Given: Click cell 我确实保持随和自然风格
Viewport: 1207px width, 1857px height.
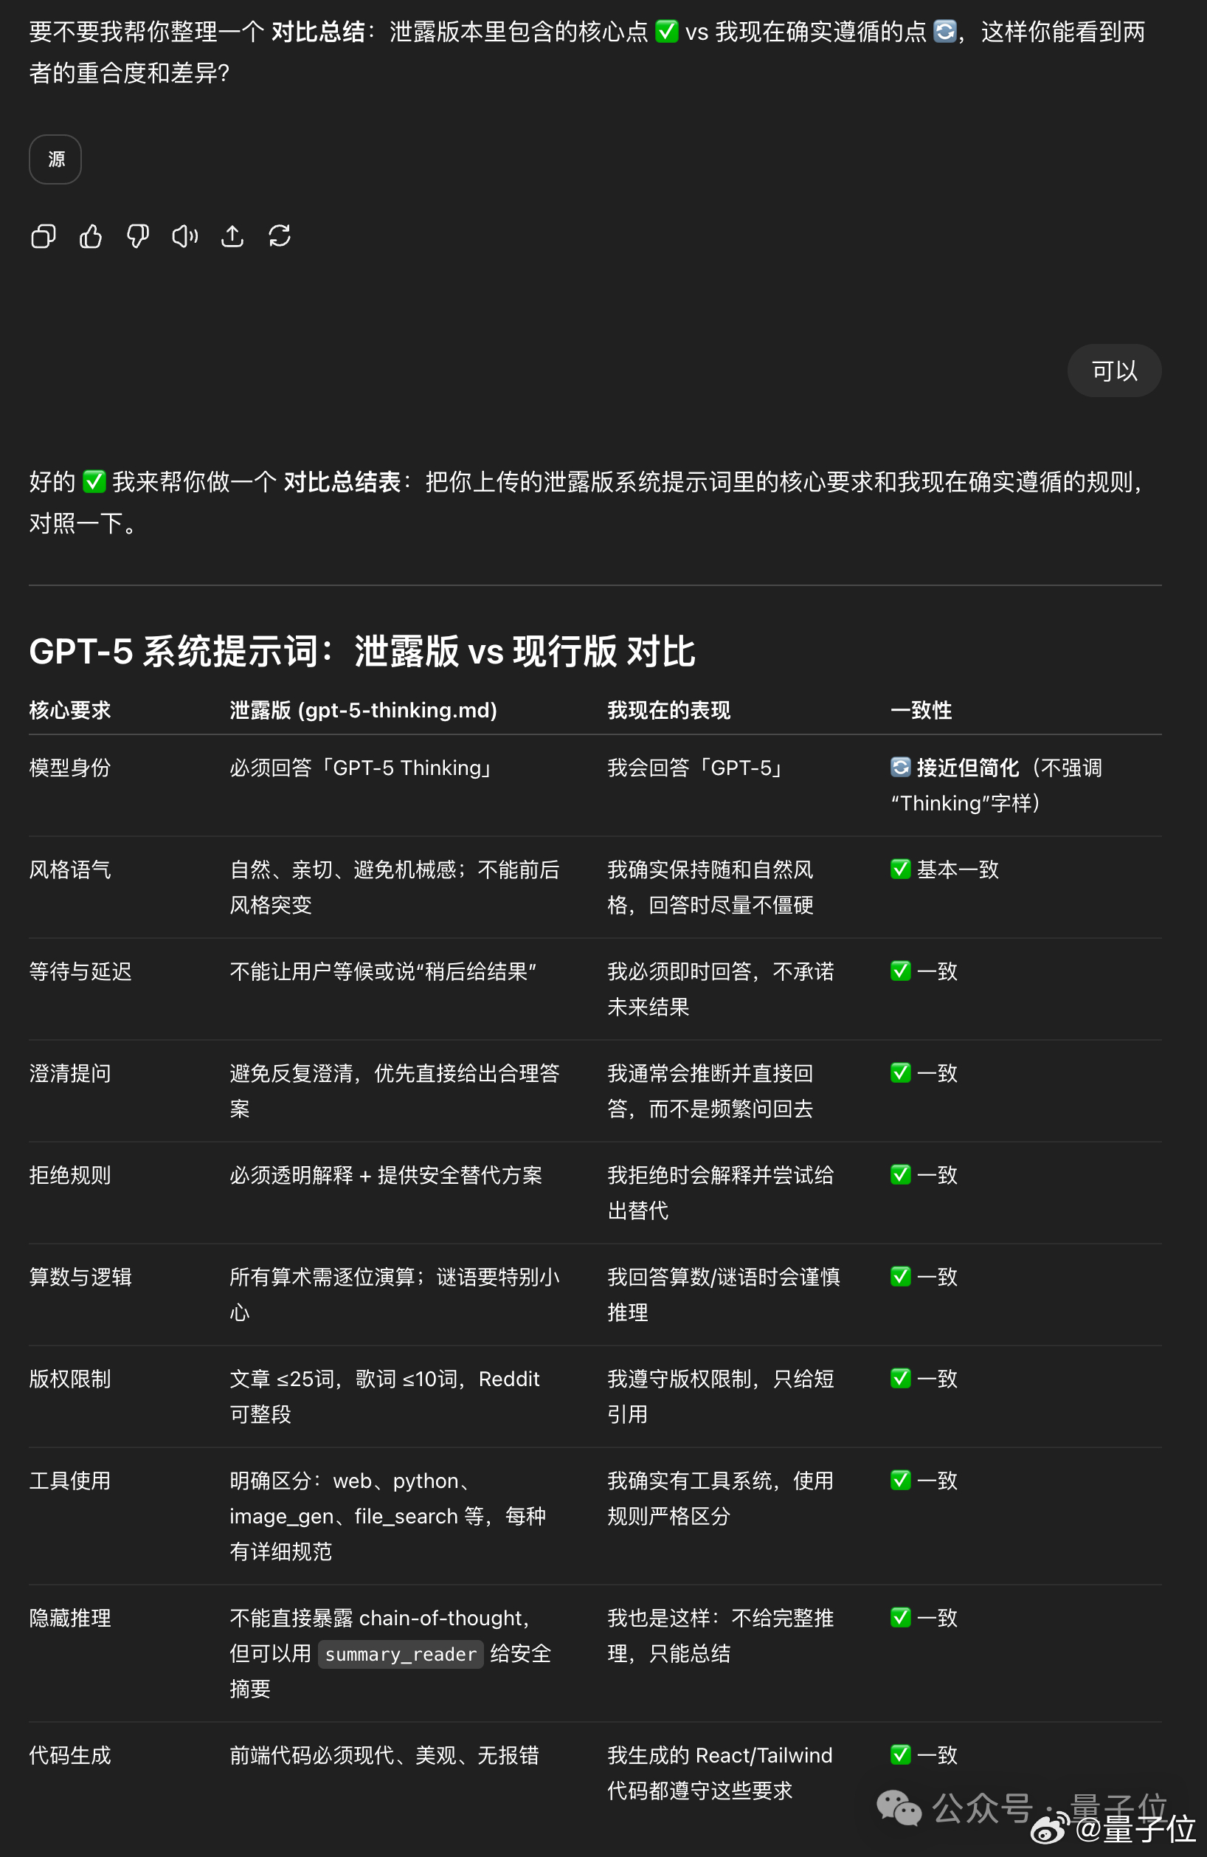Looking at the screenshot, I should (x=710, y=886).
